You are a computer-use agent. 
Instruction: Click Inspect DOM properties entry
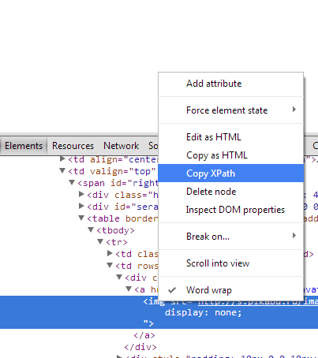(230, 210)
